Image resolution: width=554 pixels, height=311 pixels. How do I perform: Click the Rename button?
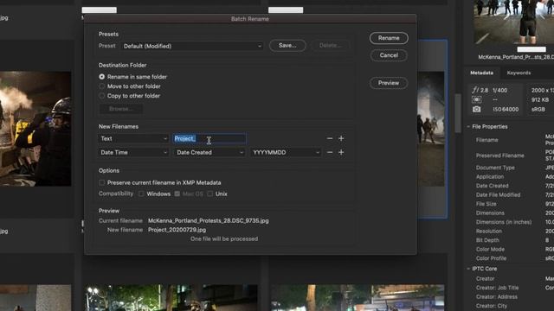coord(389,38)
